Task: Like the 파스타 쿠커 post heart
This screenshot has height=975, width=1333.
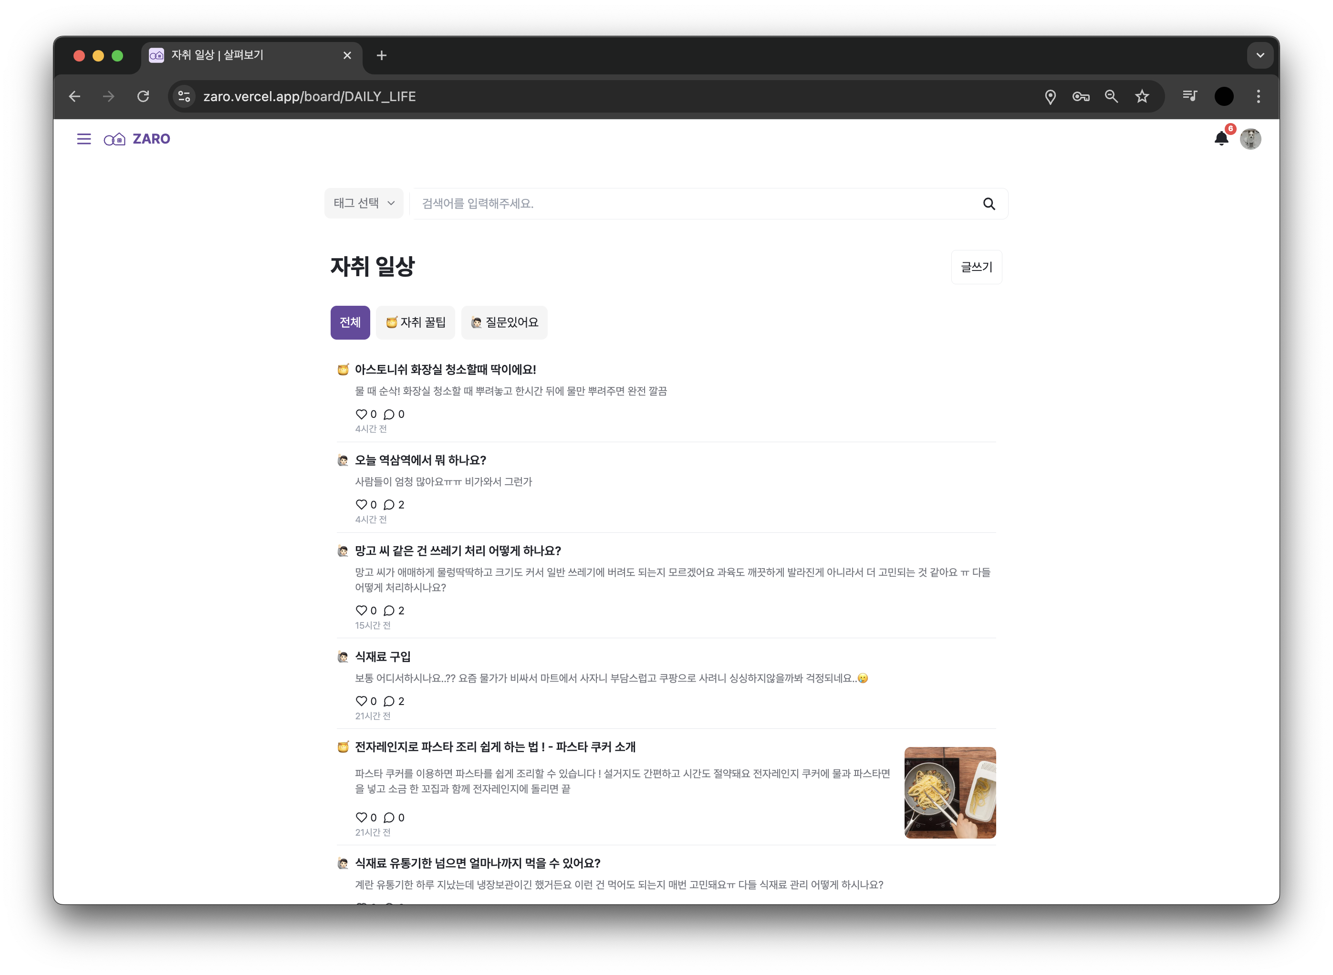Action: (x=361, y=818)
